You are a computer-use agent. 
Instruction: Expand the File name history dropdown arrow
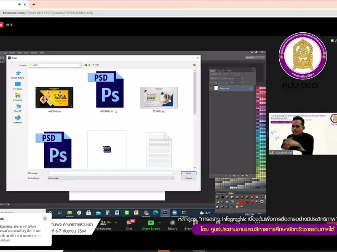pos(173,173)
